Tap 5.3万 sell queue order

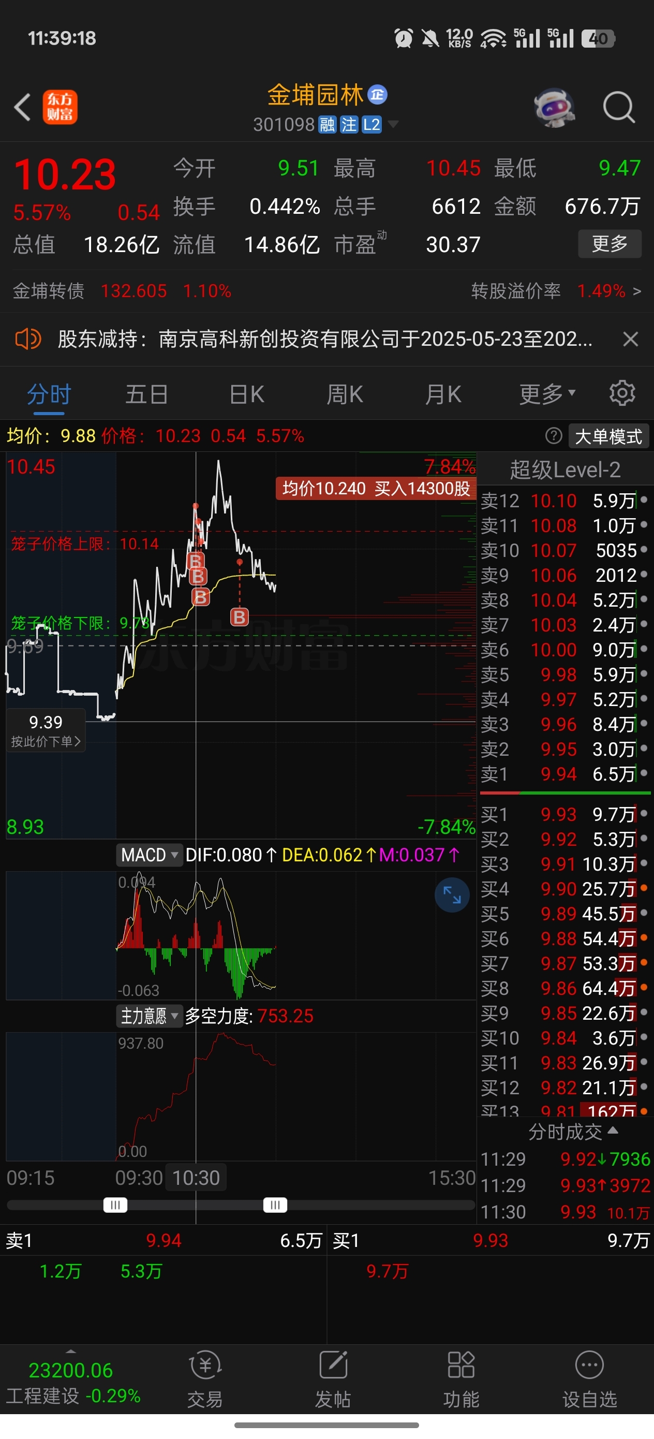click(x=141, y=1271)
